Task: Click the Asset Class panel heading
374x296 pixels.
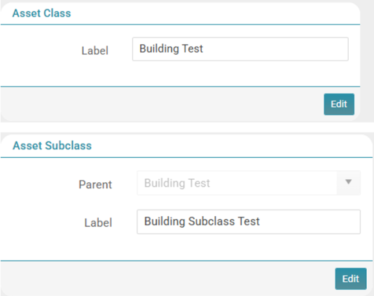Action: (x=42, y=13)
